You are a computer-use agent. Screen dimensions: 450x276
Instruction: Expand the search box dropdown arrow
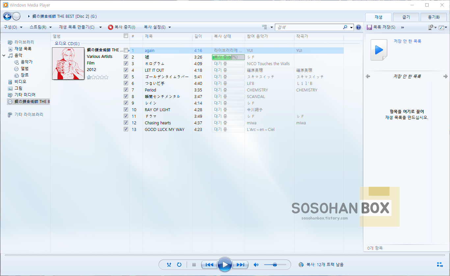click(352, 27)
